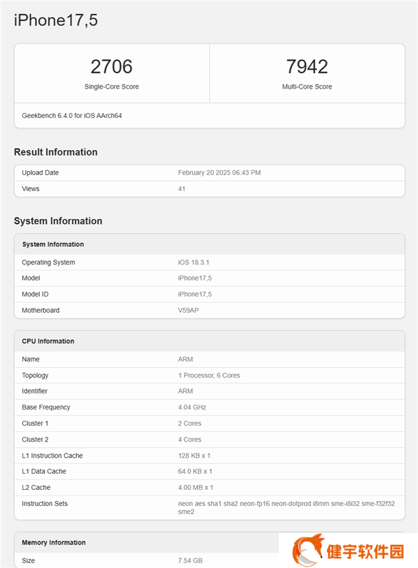Select the iPhone17,5 value in Model row
Screen dimensions: 418x568
194,278
